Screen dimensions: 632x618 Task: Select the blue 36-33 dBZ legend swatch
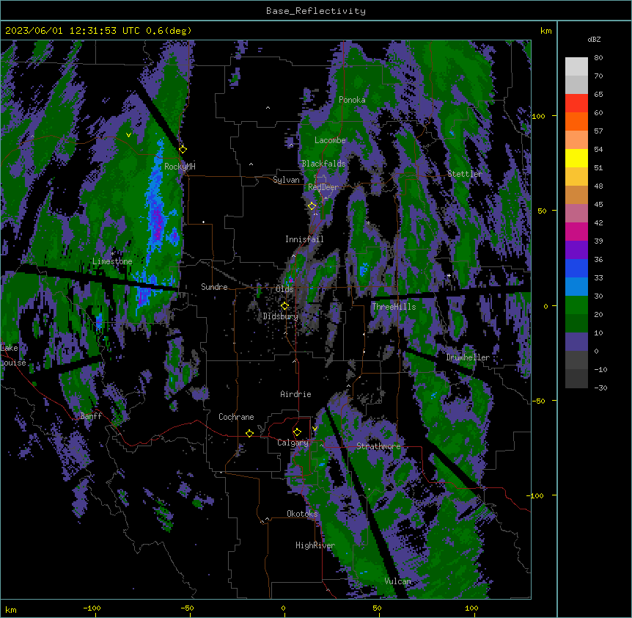pyautogui.click(x=576, y=268)
